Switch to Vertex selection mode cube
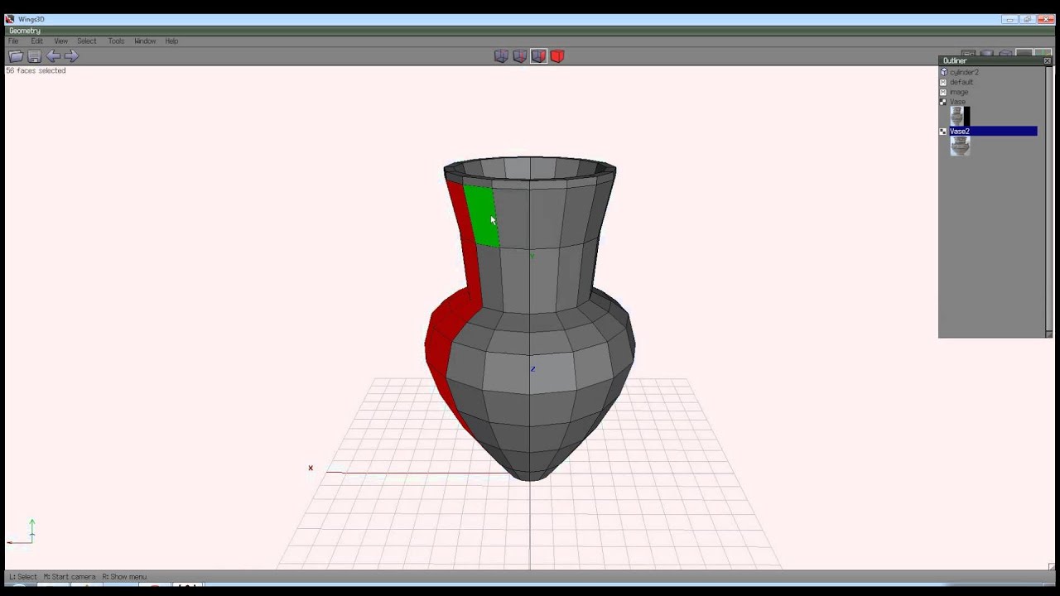The image size is (1060, 596). [501, 56]
